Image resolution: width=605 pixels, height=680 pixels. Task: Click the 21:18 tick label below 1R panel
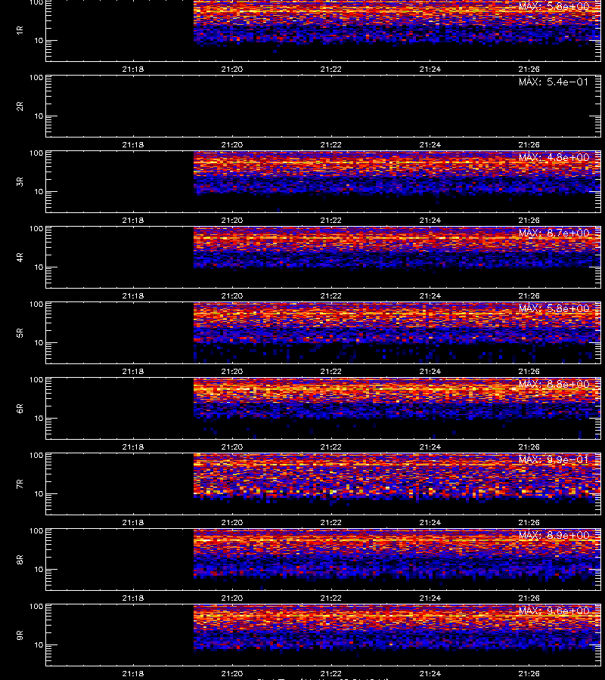(133, 69)
